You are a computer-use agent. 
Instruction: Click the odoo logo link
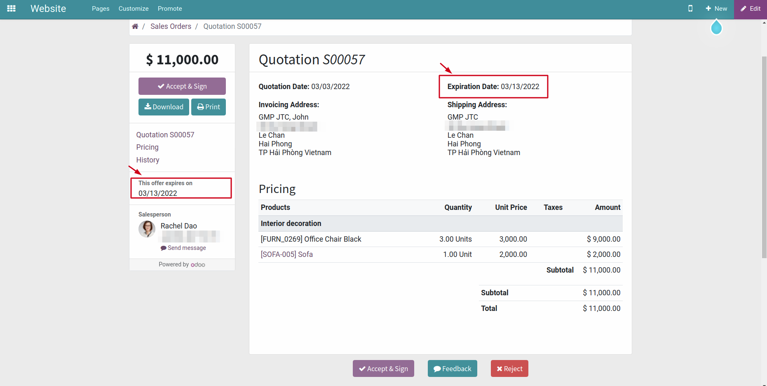(198, 264)
